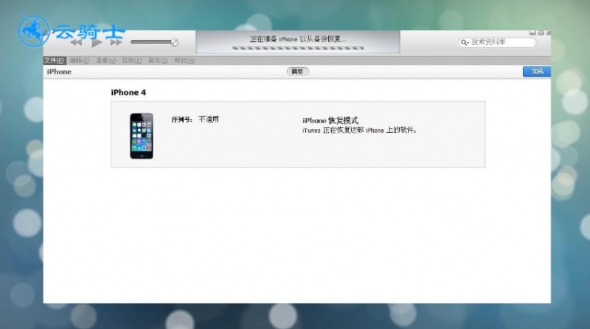Click the rewind playback button
Screen dimensions: 590x329
pyautogui.click(x=76, y=42)
